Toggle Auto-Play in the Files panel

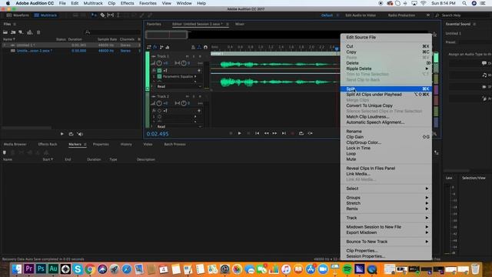point(80,134)
